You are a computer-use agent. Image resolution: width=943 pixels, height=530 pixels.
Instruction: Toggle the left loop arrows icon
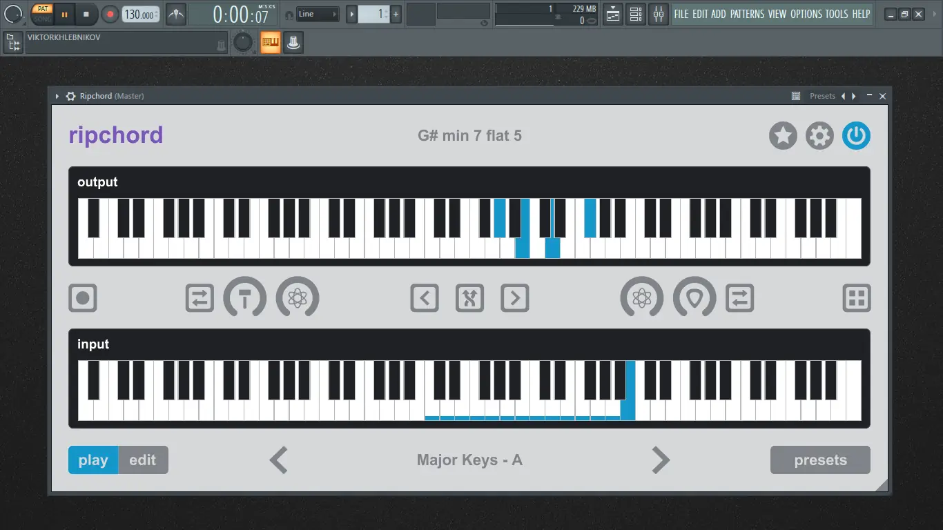(200, 298)
